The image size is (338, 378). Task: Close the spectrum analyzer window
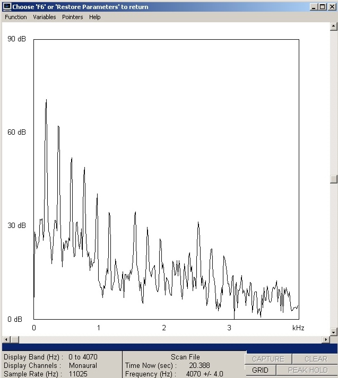332,7
